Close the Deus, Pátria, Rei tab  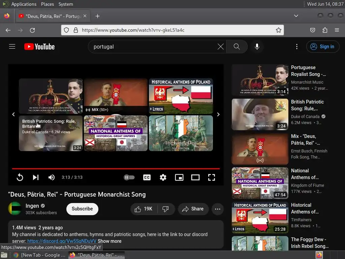point(85,16)
